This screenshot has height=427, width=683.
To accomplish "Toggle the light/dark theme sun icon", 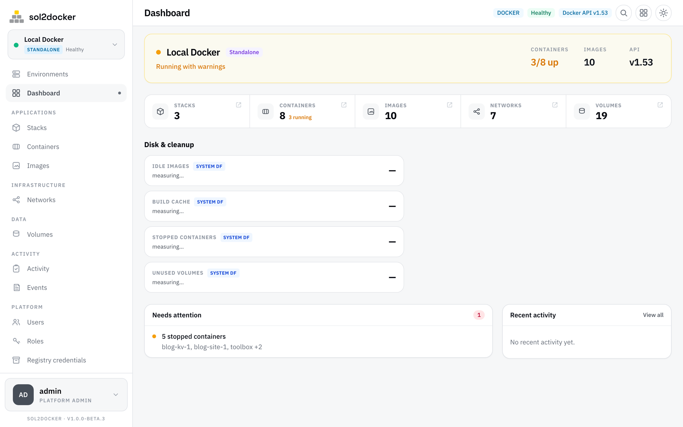I will coord(663,13).
